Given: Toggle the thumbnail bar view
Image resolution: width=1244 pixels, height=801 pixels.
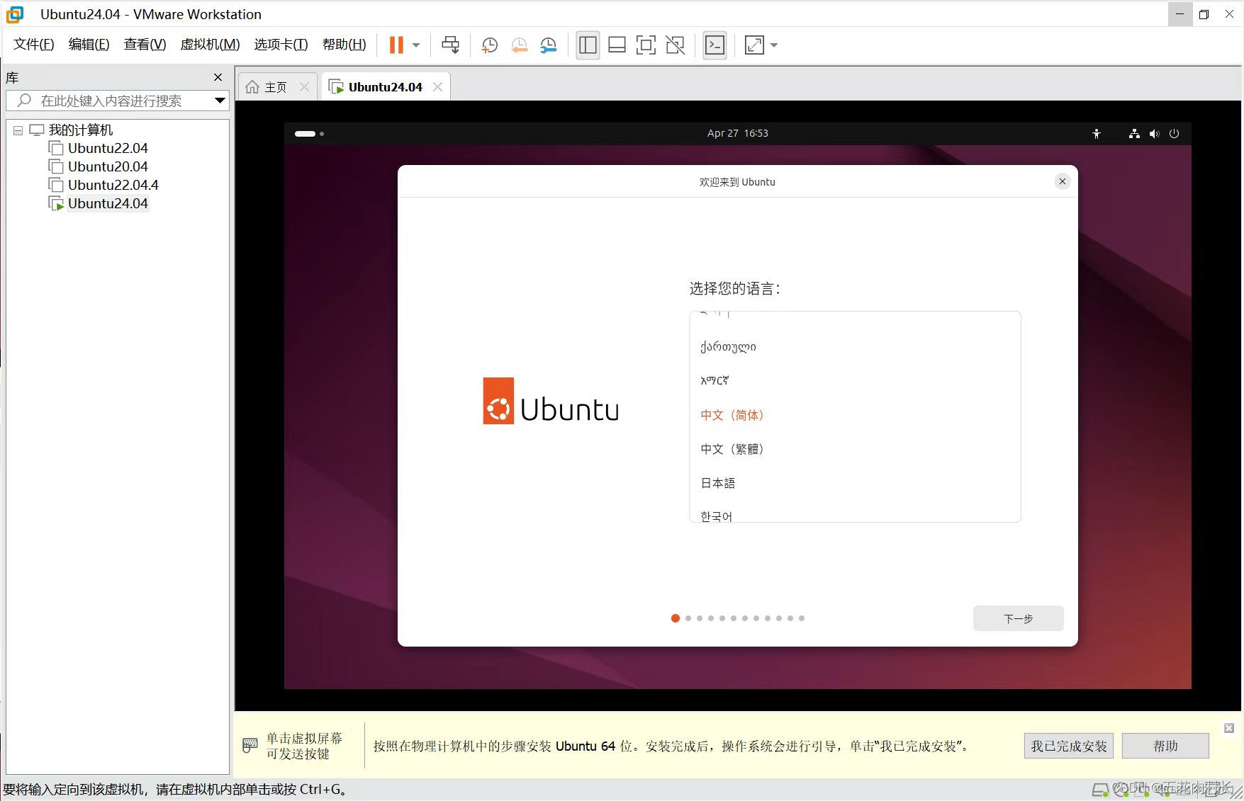Looking at the screenshot, I should (x=617, y=45).
